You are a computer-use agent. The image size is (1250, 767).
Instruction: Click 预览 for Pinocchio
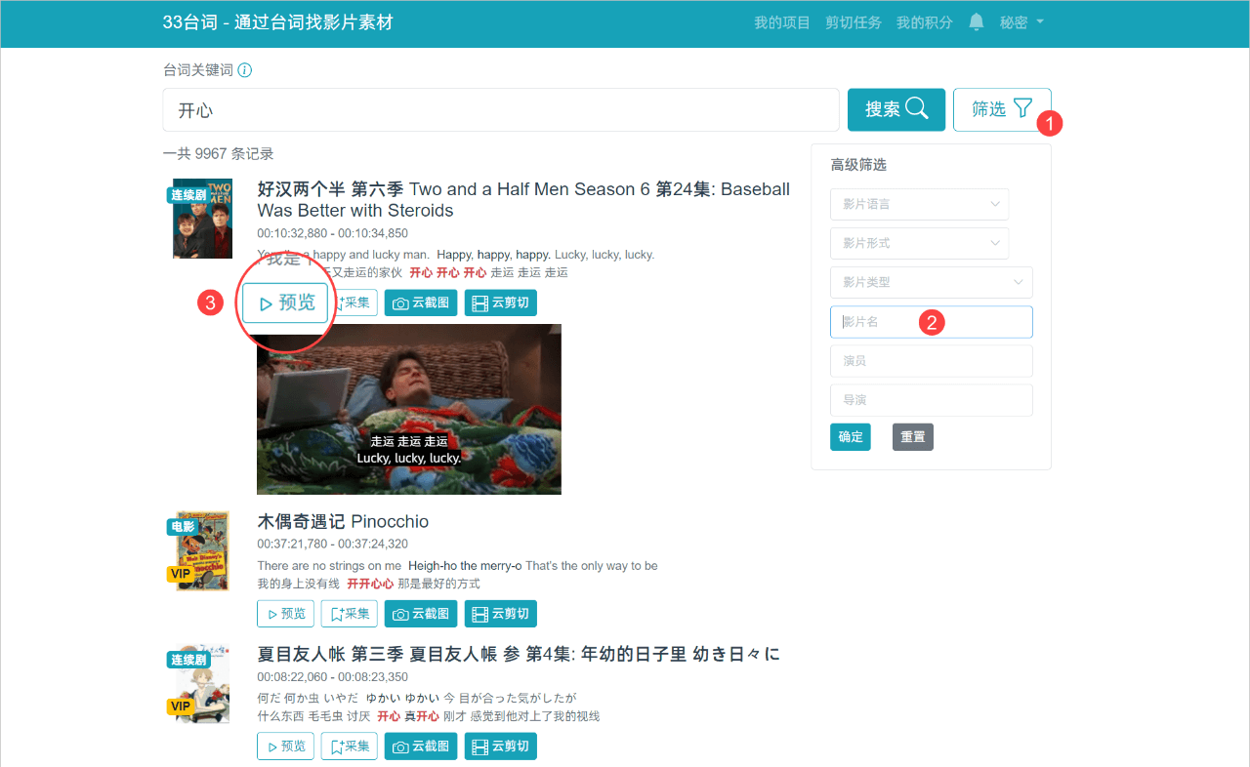tap(286, 614)
